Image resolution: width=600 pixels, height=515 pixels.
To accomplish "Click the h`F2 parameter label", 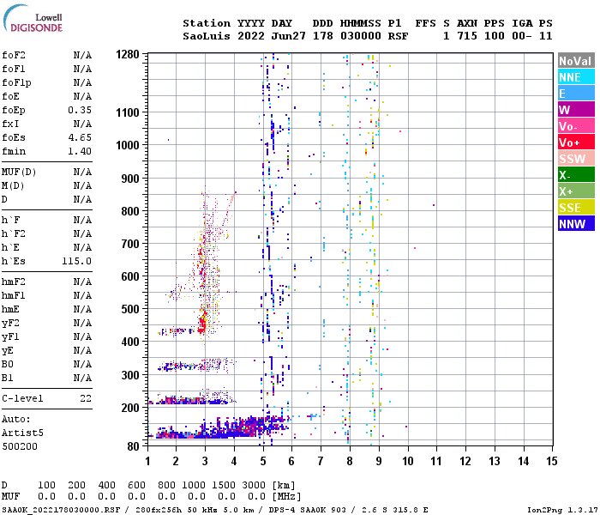I will (x=14, y=233).
